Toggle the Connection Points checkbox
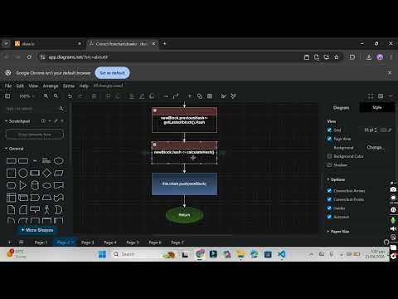 coord(329,199)
